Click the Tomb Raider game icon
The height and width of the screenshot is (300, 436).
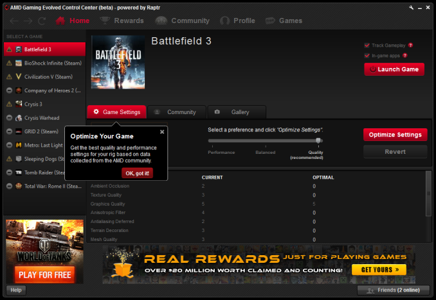tap(19, 172)
